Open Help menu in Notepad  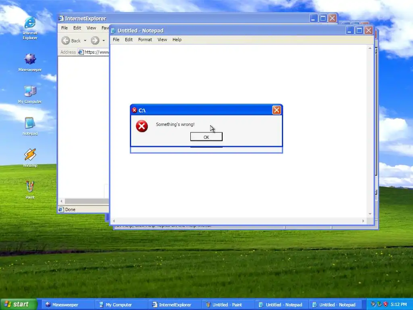pyautogui.click(x=177, y=40)
